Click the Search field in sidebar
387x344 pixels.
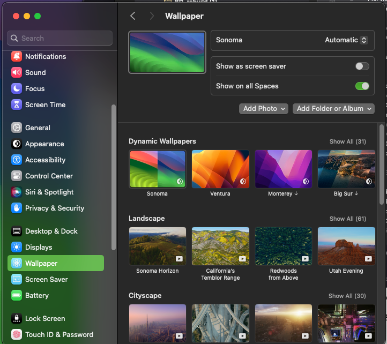(x=60, y=38)
